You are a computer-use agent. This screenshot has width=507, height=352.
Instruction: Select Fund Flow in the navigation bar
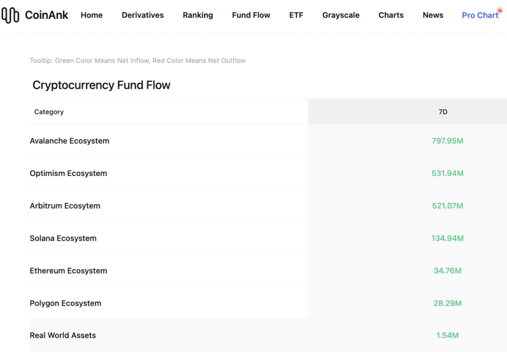[251, 15]
